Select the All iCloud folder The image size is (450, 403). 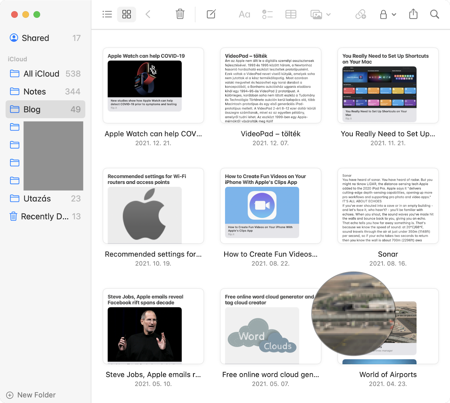pos(45,74)
